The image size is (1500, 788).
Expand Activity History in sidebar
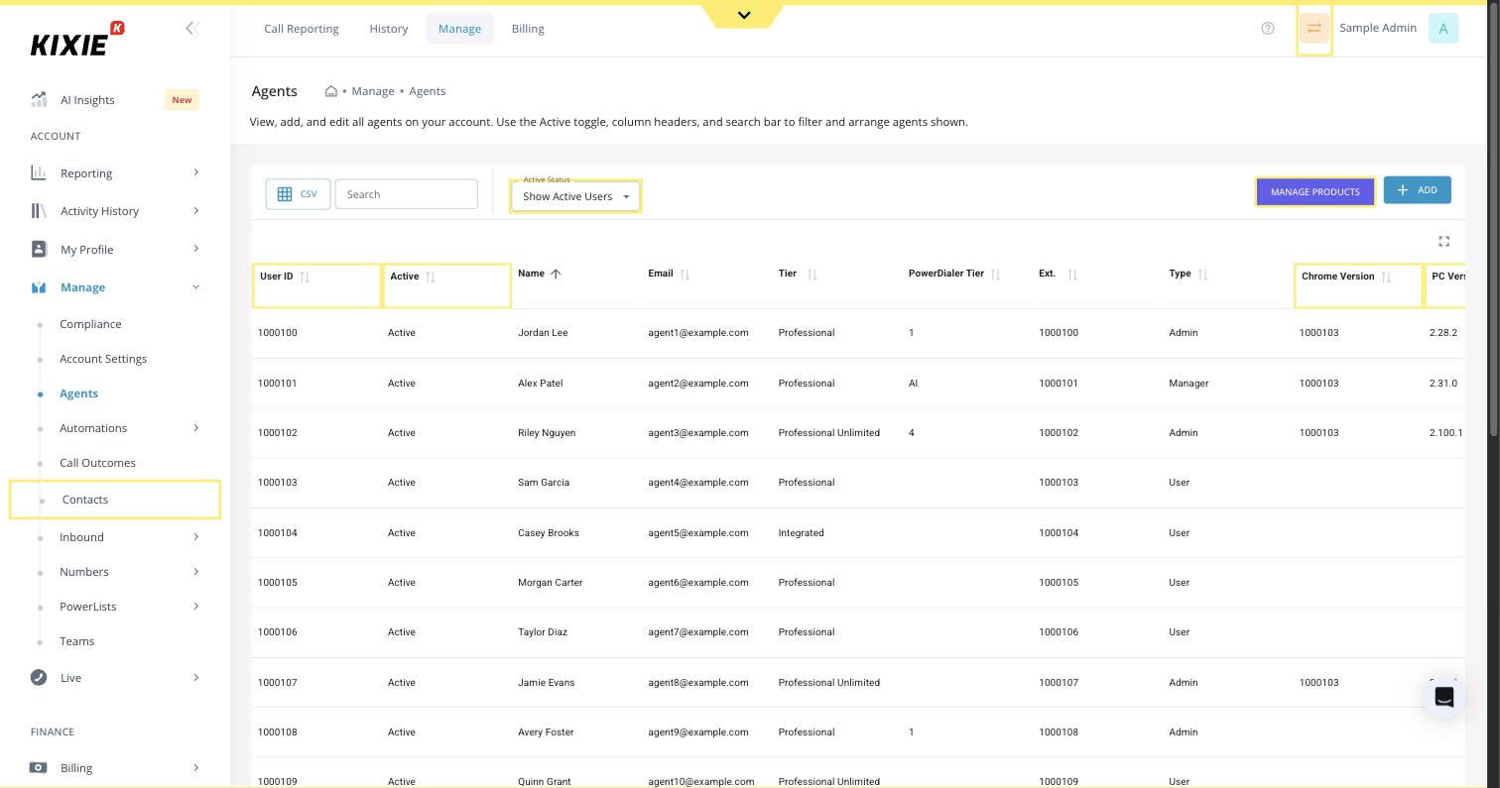coord(115,211)
